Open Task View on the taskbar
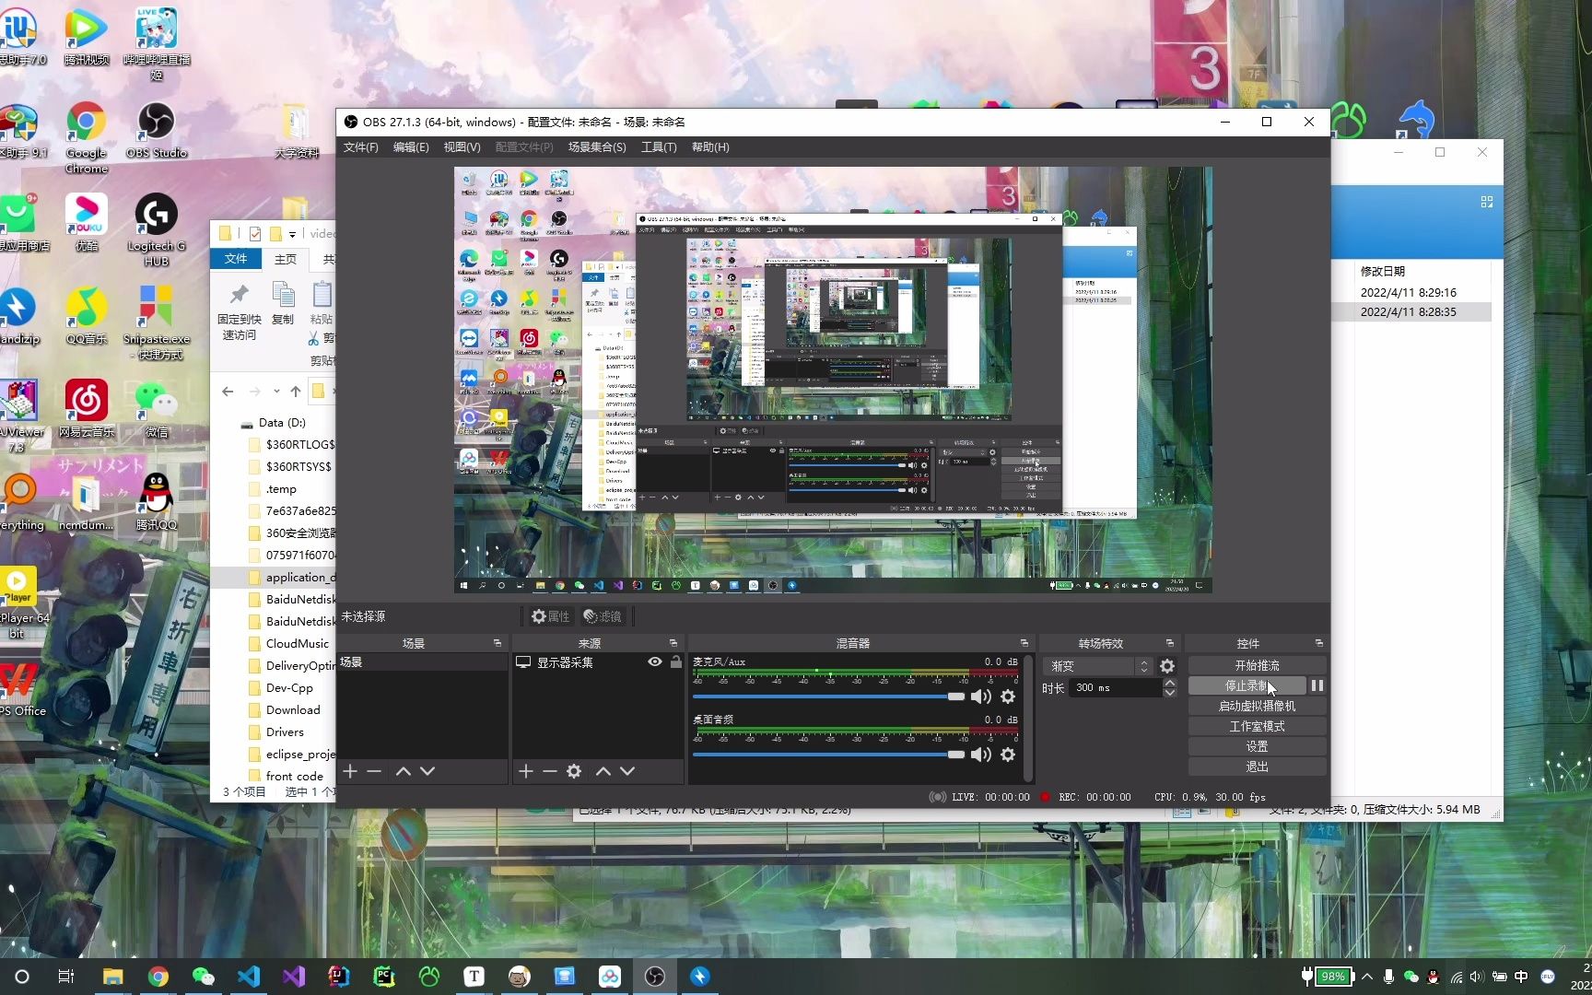Image resolution: width=1592 pixels, height=995 pixels. click(x=65, y=977)
